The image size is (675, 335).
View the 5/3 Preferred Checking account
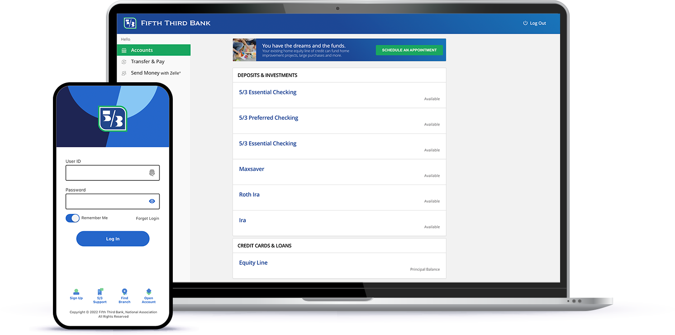tap(268, 118)
